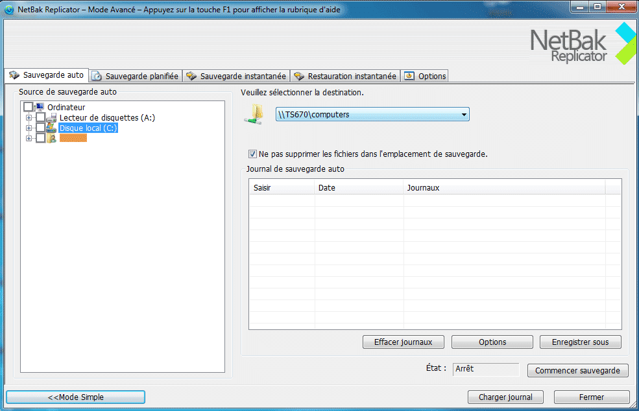The width and height of the screenshot is (639, 411).
Task: Select Disque local (C:) label
Action: pyautogui.click(x=88, y=128)
